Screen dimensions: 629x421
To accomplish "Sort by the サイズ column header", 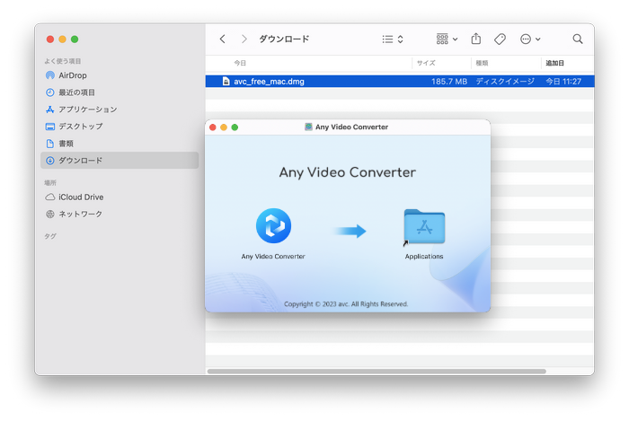I will (426, 63).
